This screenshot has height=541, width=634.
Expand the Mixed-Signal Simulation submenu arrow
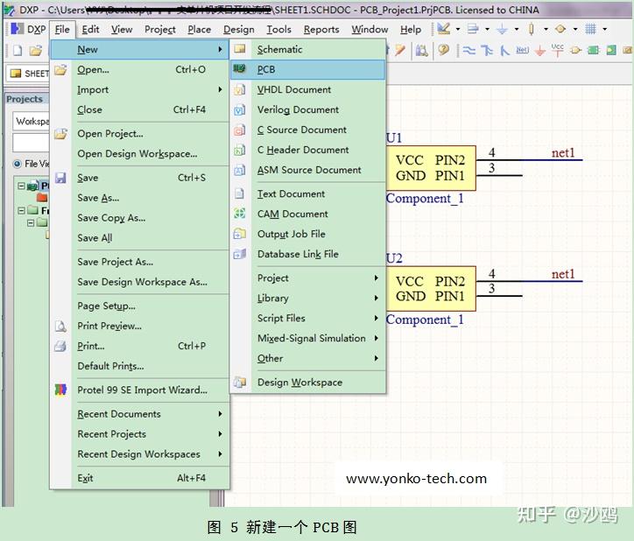(x=376, y=338)
